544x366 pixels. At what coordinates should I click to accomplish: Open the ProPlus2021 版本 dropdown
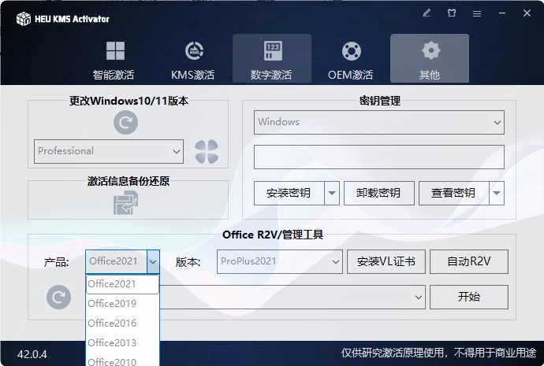280,262
